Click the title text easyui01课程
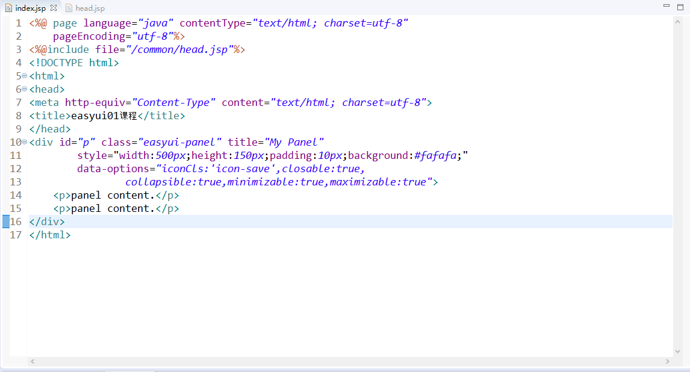 pos(104,116)
